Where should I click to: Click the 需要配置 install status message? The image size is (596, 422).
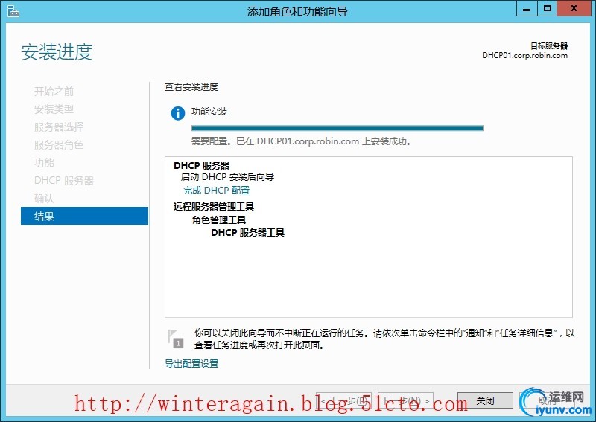pyautogui.click(x=301, y=141)
